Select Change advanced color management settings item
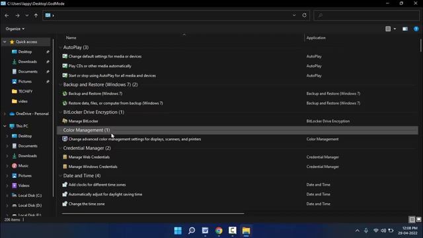Viewport: 423px width, 238px height. point(135,139)
